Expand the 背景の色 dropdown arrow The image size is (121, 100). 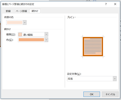25,22
